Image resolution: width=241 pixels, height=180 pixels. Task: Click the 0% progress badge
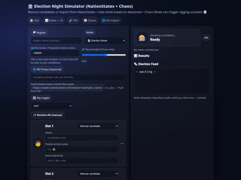(206, 38)
